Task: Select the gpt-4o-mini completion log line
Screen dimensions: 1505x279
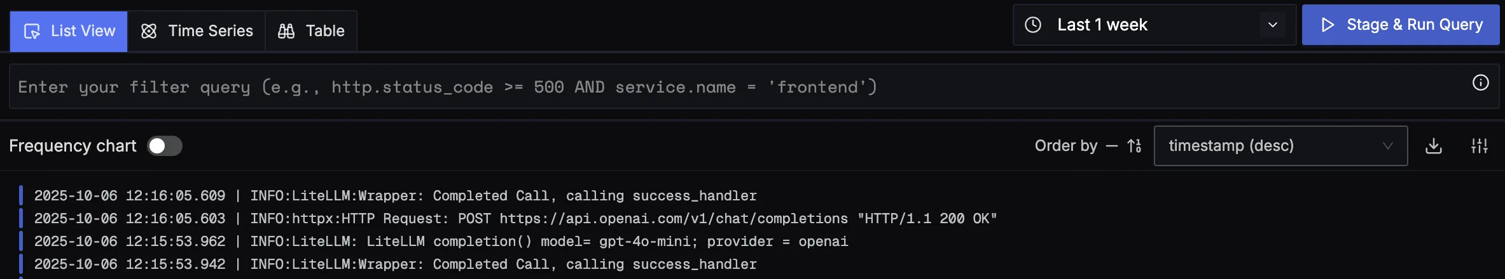Action: [441, 242]
